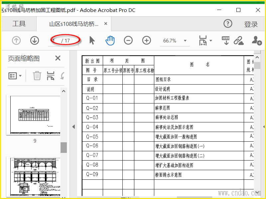Viewport: 266px width, 199px height.
Task: Click the Q-02 table cell
Action: (92, 108)
